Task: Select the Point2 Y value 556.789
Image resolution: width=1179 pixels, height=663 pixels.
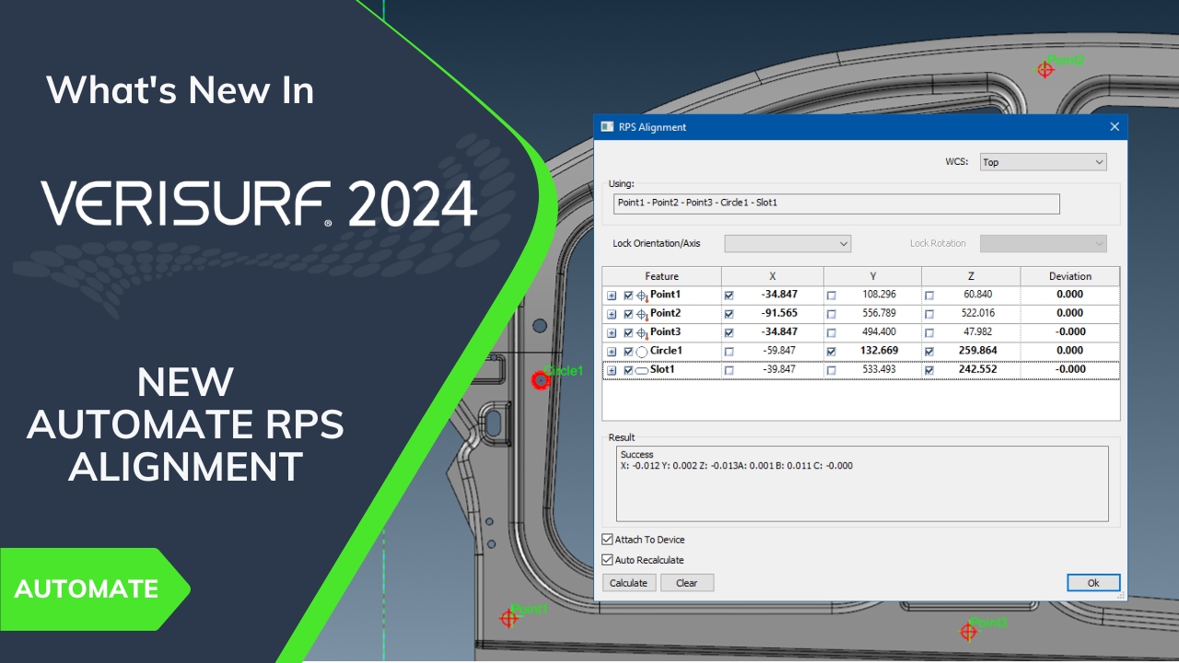Action: point(880,313)
